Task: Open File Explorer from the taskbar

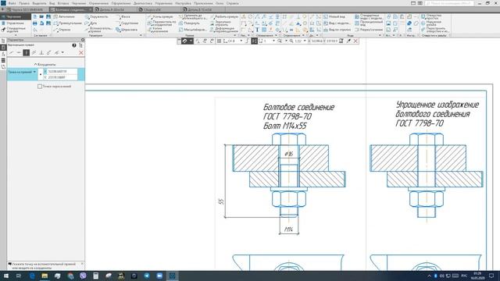Action: click(45, 276)
